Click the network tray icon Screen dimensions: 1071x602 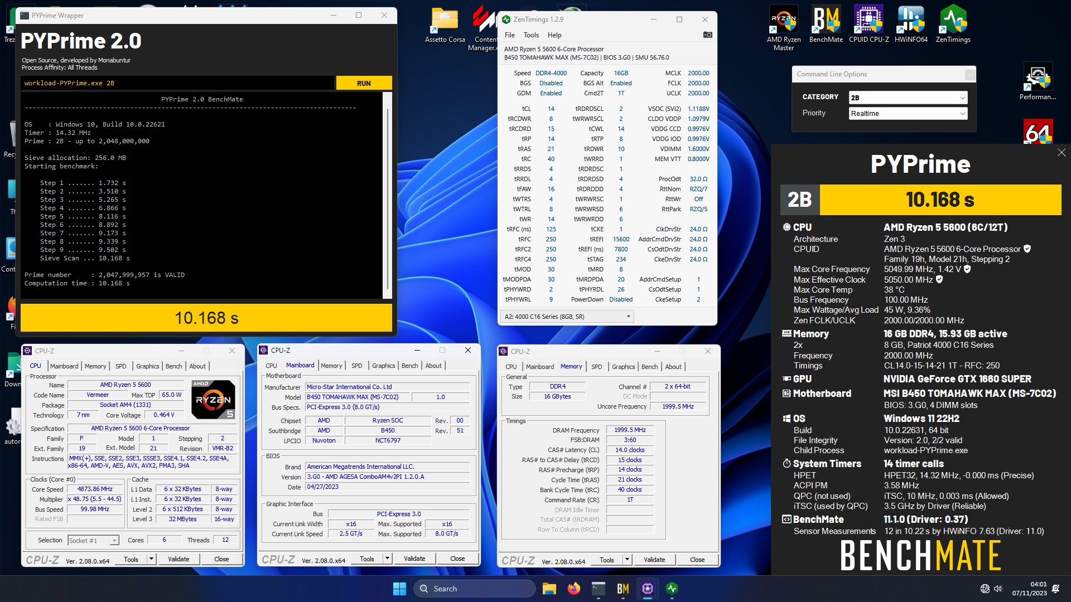(985, 589)
